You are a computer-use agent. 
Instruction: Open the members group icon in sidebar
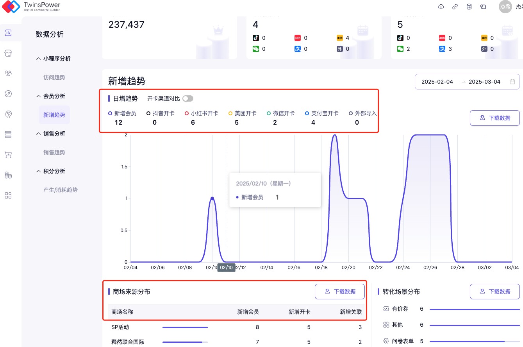tap(8, 73)
